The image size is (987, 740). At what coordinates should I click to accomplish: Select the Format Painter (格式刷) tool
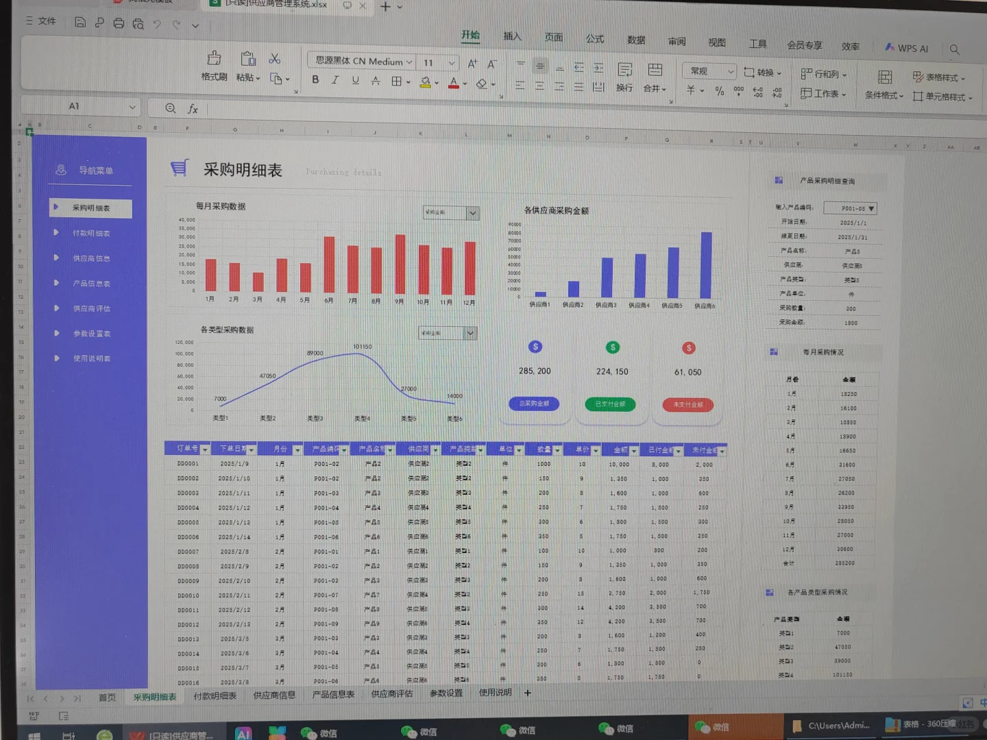[x=213, y=69]
